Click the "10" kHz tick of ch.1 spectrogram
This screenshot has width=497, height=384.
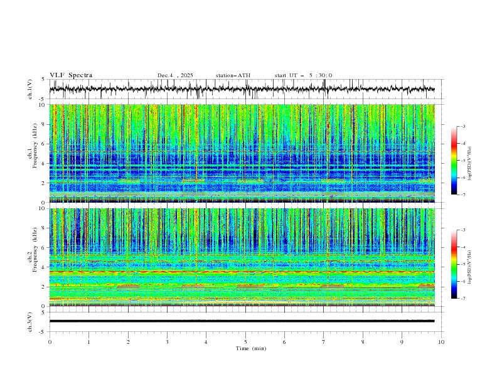(43, 105)
